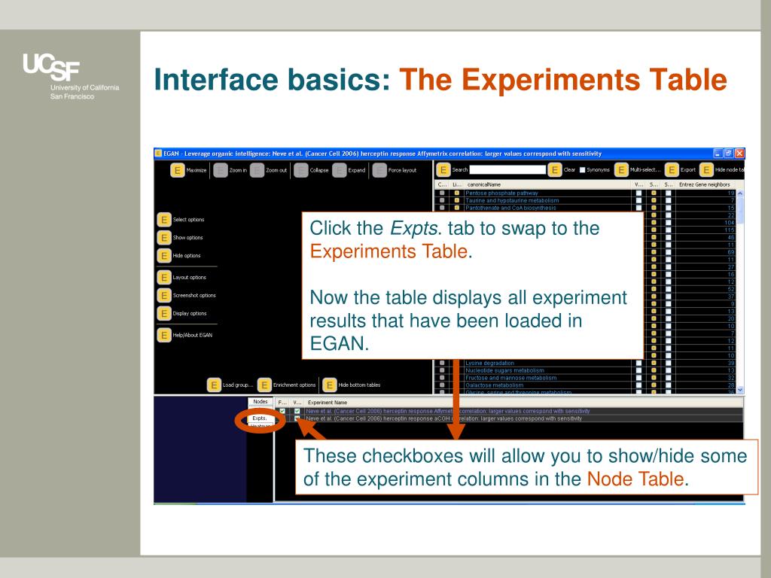Click node table scrollbar up arrow
The width and height of the screenshot is (771, 578).
(740, 193)
